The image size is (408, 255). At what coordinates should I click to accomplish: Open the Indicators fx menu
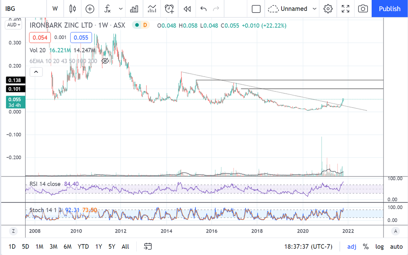[x=107, y=9]
